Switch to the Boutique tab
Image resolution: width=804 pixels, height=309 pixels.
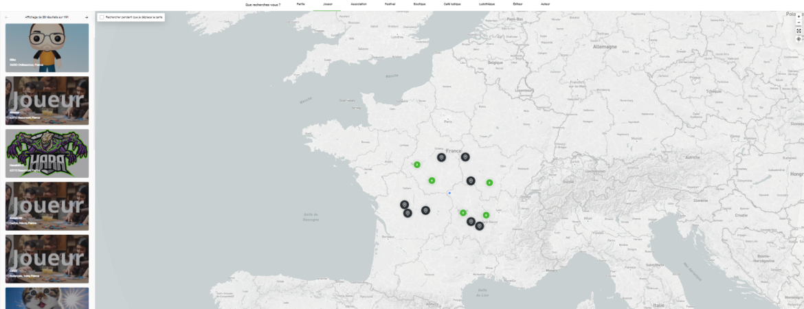(419, 4)
